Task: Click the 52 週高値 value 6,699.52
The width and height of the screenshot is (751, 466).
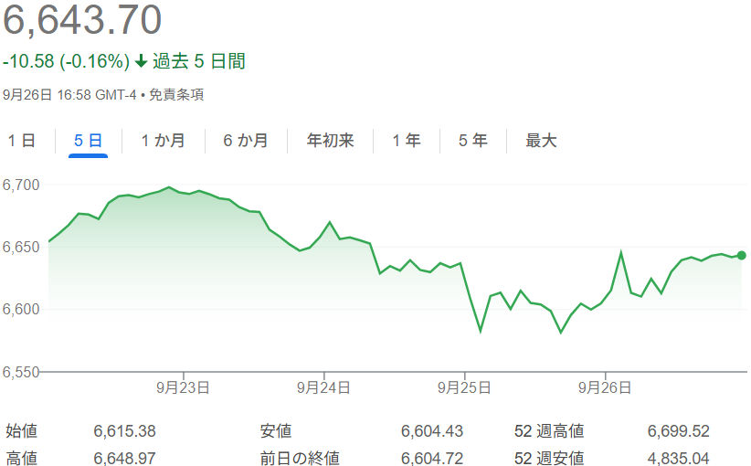Action: click(x=678, y=431)
